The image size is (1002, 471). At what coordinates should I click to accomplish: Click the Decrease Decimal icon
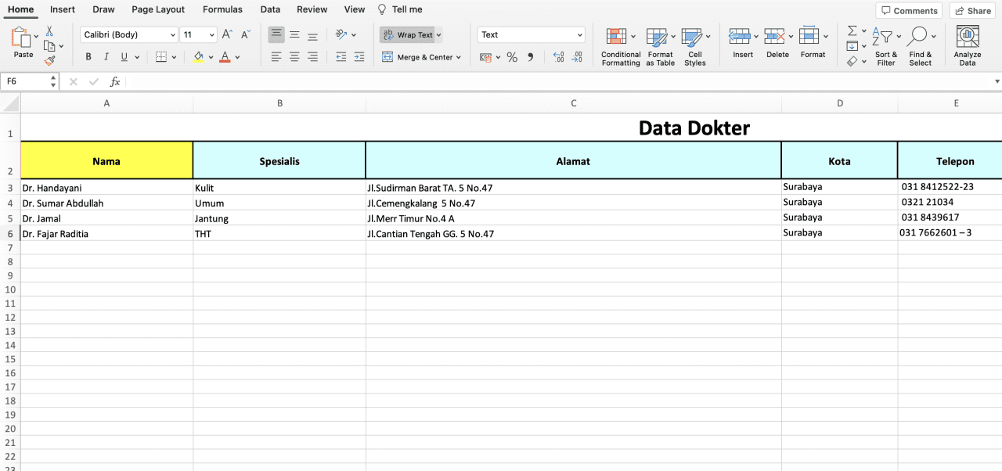(577, 57)
